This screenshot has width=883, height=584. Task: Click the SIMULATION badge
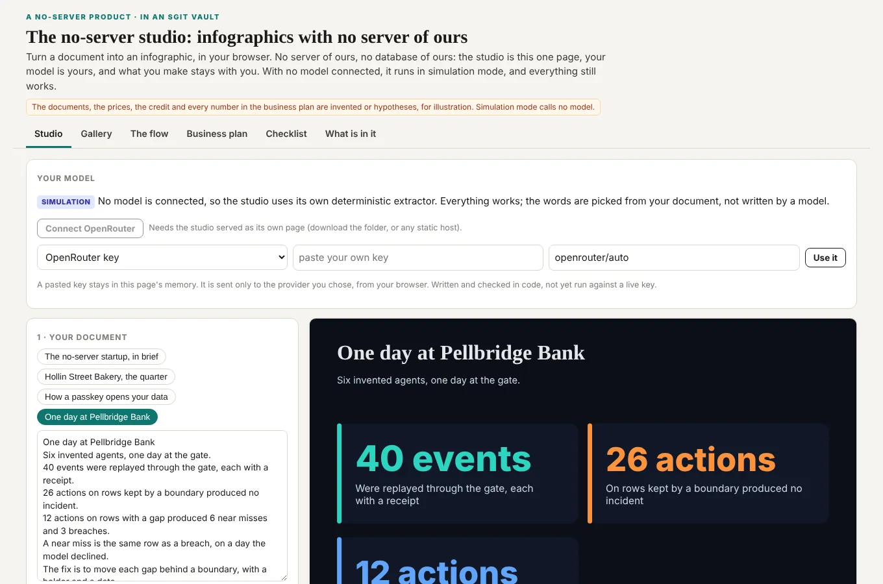[66, 202]
